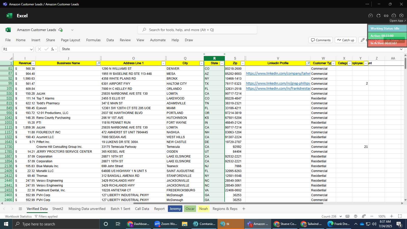This screenshot has width=407, height=229.
Task: Click the select-all triangle corner of grid
Action: [x=11, y=58]
